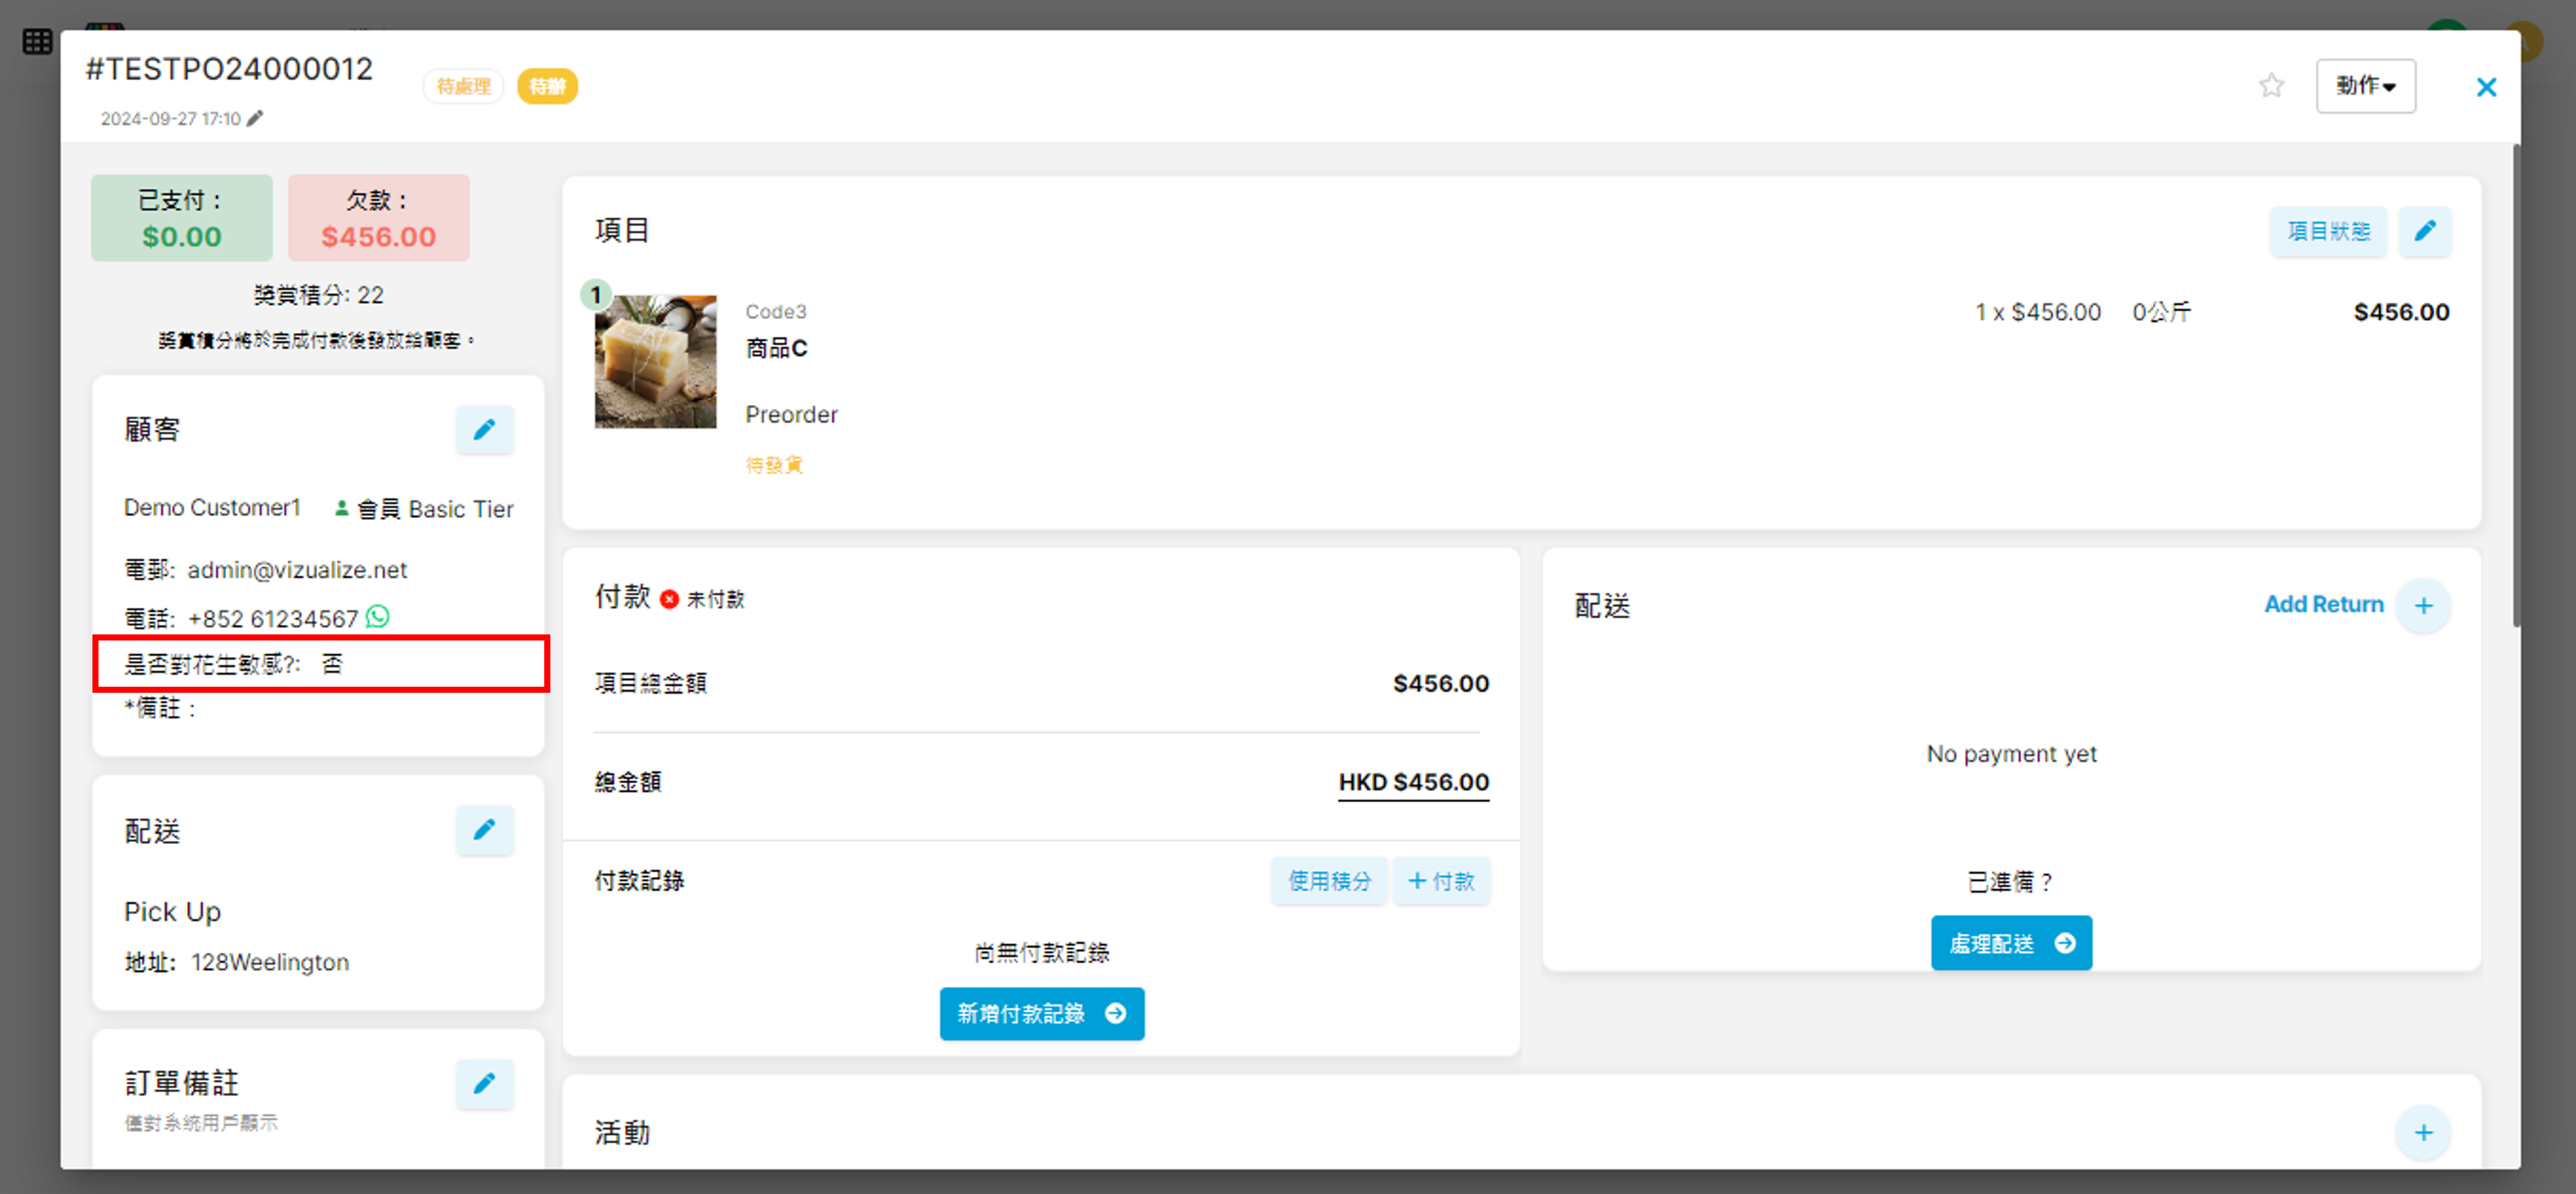Open WhatsApp icon beside phone number
The height and width of the screenshot is (1194, 2576).
[378, 617]
